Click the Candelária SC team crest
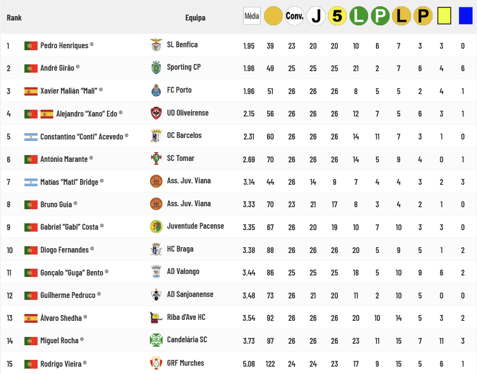Image resolution: width=477 pixels, height=374 pixels. (156, 340)
